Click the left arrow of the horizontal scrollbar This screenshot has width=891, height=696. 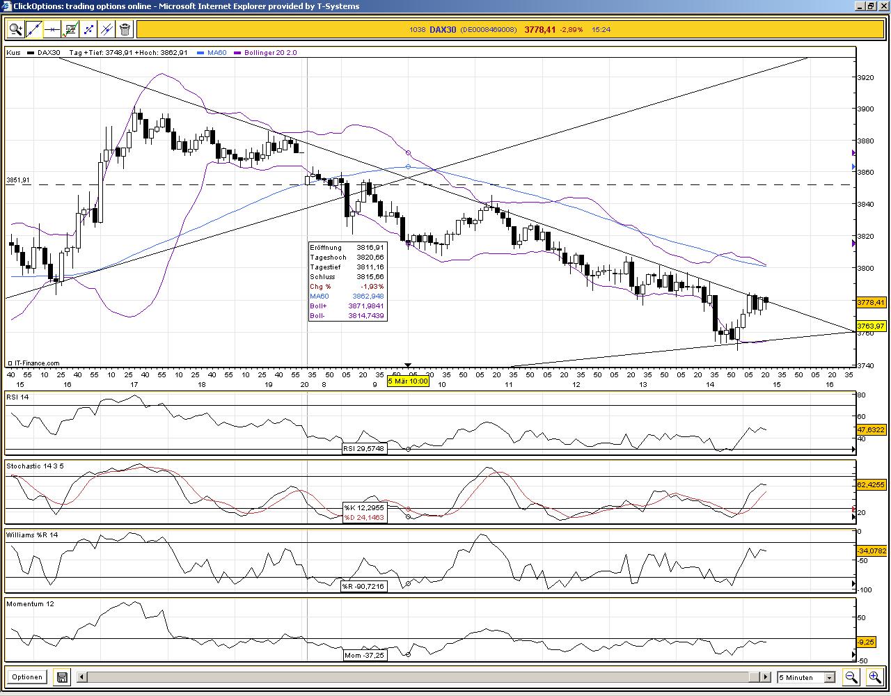pos(80,677)
